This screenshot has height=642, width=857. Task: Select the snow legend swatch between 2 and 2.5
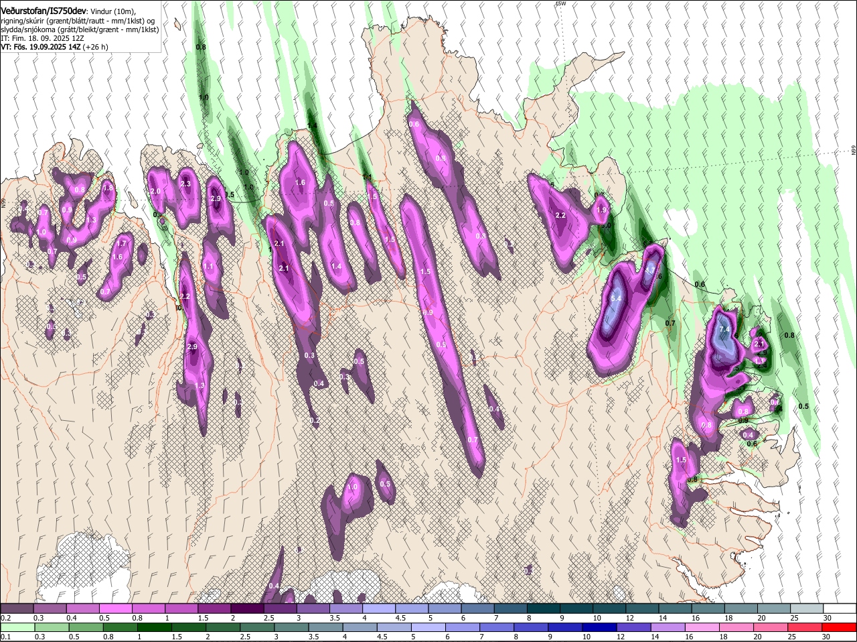click(247, 608)
